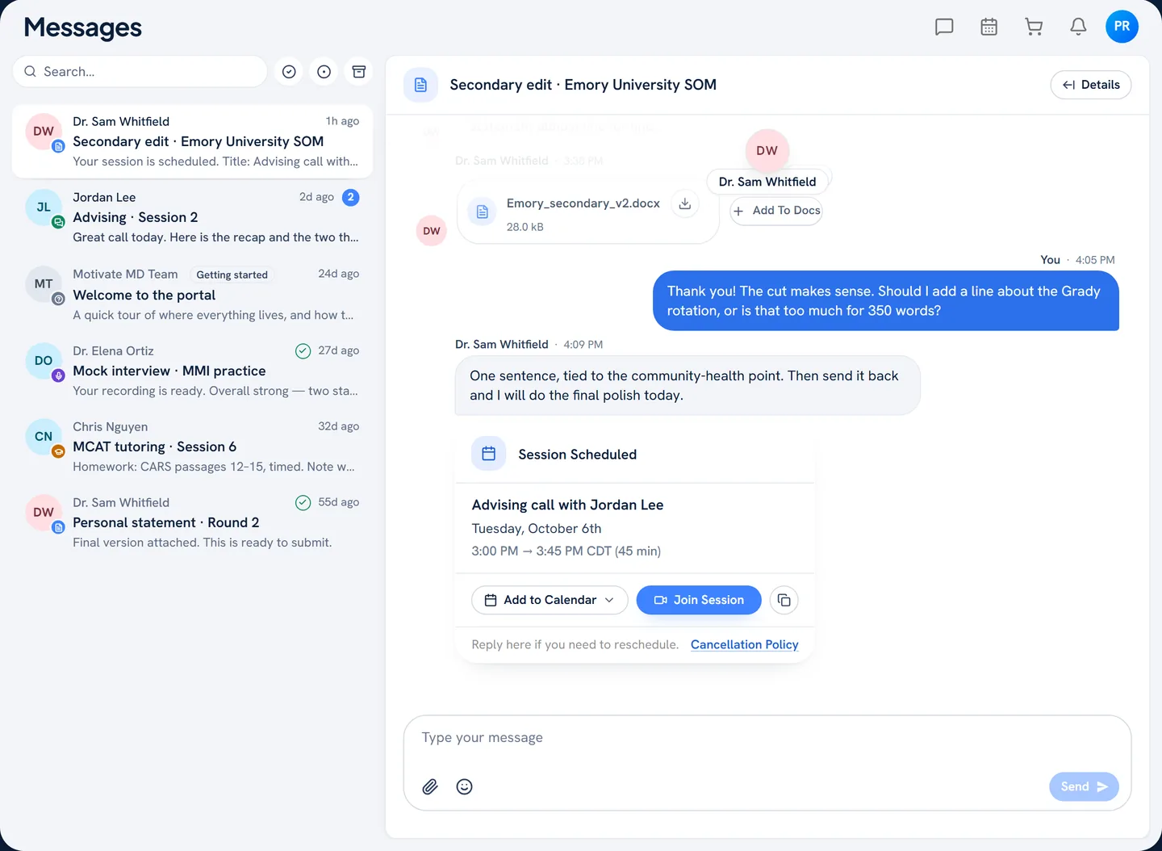Image resolution: width=1162 pixels, height=851 pixels.
Task: Open the calendar icon in the top bar
Action: 989,27
